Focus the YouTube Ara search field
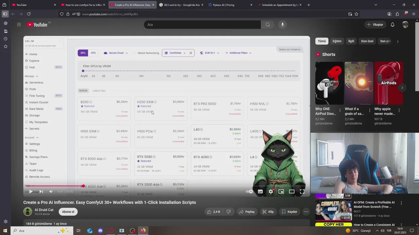419x235 pixels. pyautogui.click(x=202, y=24)
